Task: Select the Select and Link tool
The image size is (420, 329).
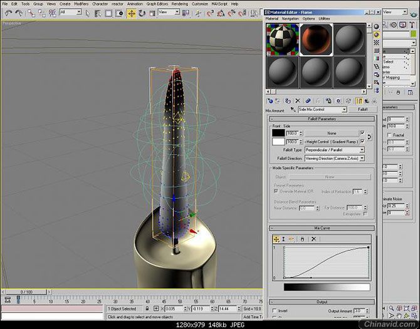Action: pos(31,13)
